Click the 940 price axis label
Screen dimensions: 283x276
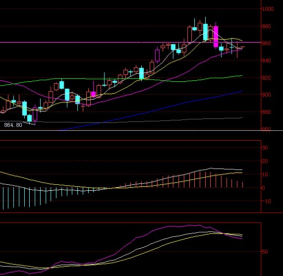point(266,60)
